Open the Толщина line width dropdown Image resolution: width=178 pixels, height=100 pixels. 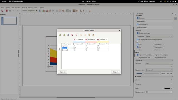pyautogui.click(x=172, y=84)
